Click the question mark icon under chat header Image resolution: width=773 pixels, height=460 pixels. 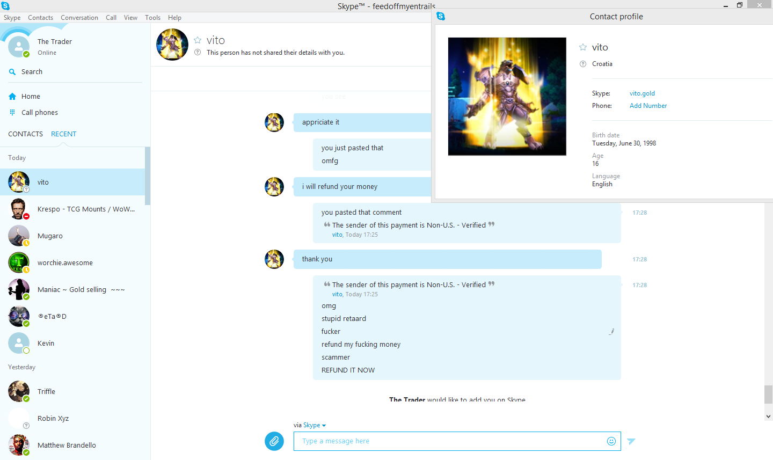click(198, 52)
